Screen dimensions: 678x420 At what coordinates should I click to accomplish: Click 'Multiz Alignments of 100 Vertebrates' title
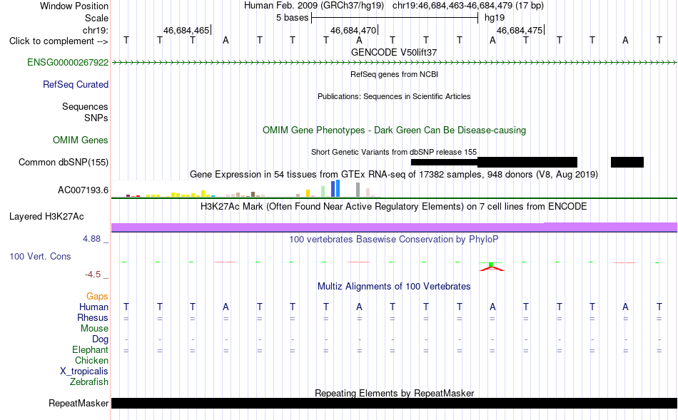point(394,287)
